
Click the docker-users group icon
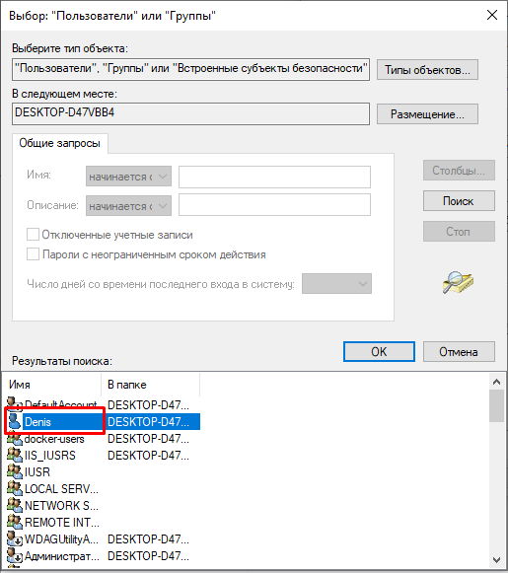pos(15,439)
